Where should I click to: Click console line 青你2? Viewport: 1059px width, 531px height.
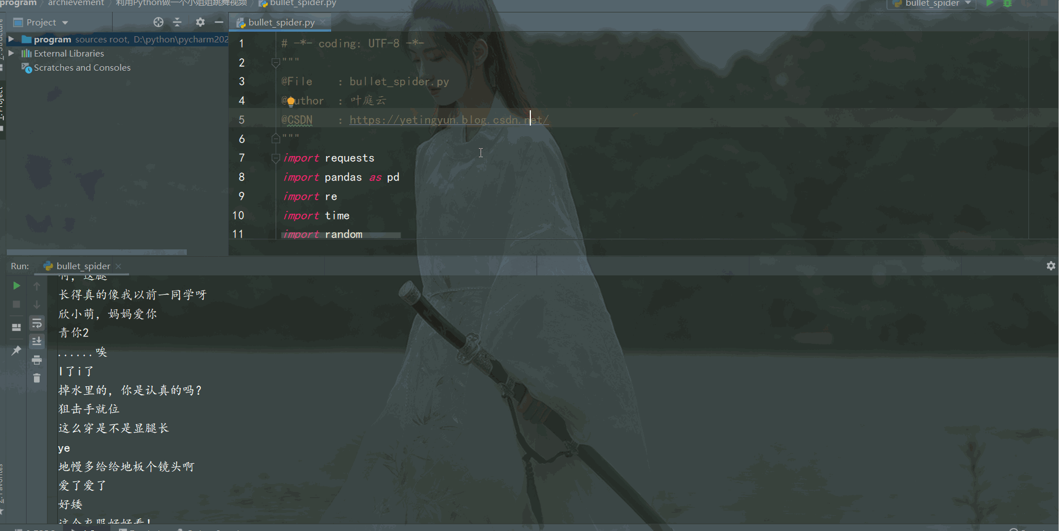pos(74,333)
